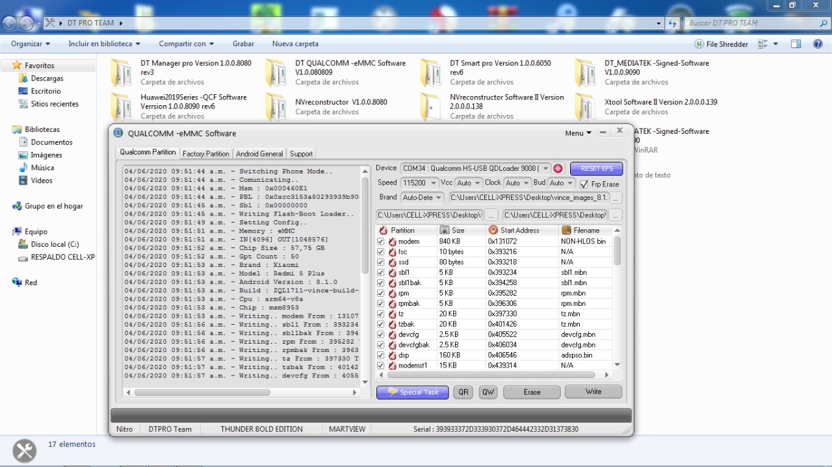
Task: Click the QW button
Action: pyautogui.click(x=487, y=392)
